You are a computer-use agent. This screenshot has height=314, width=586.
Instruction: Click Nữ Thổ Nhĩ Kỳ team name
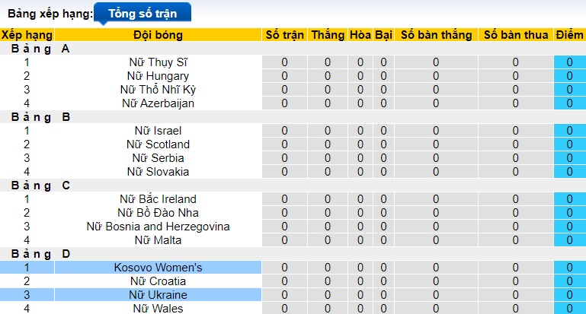coord(158,90)
